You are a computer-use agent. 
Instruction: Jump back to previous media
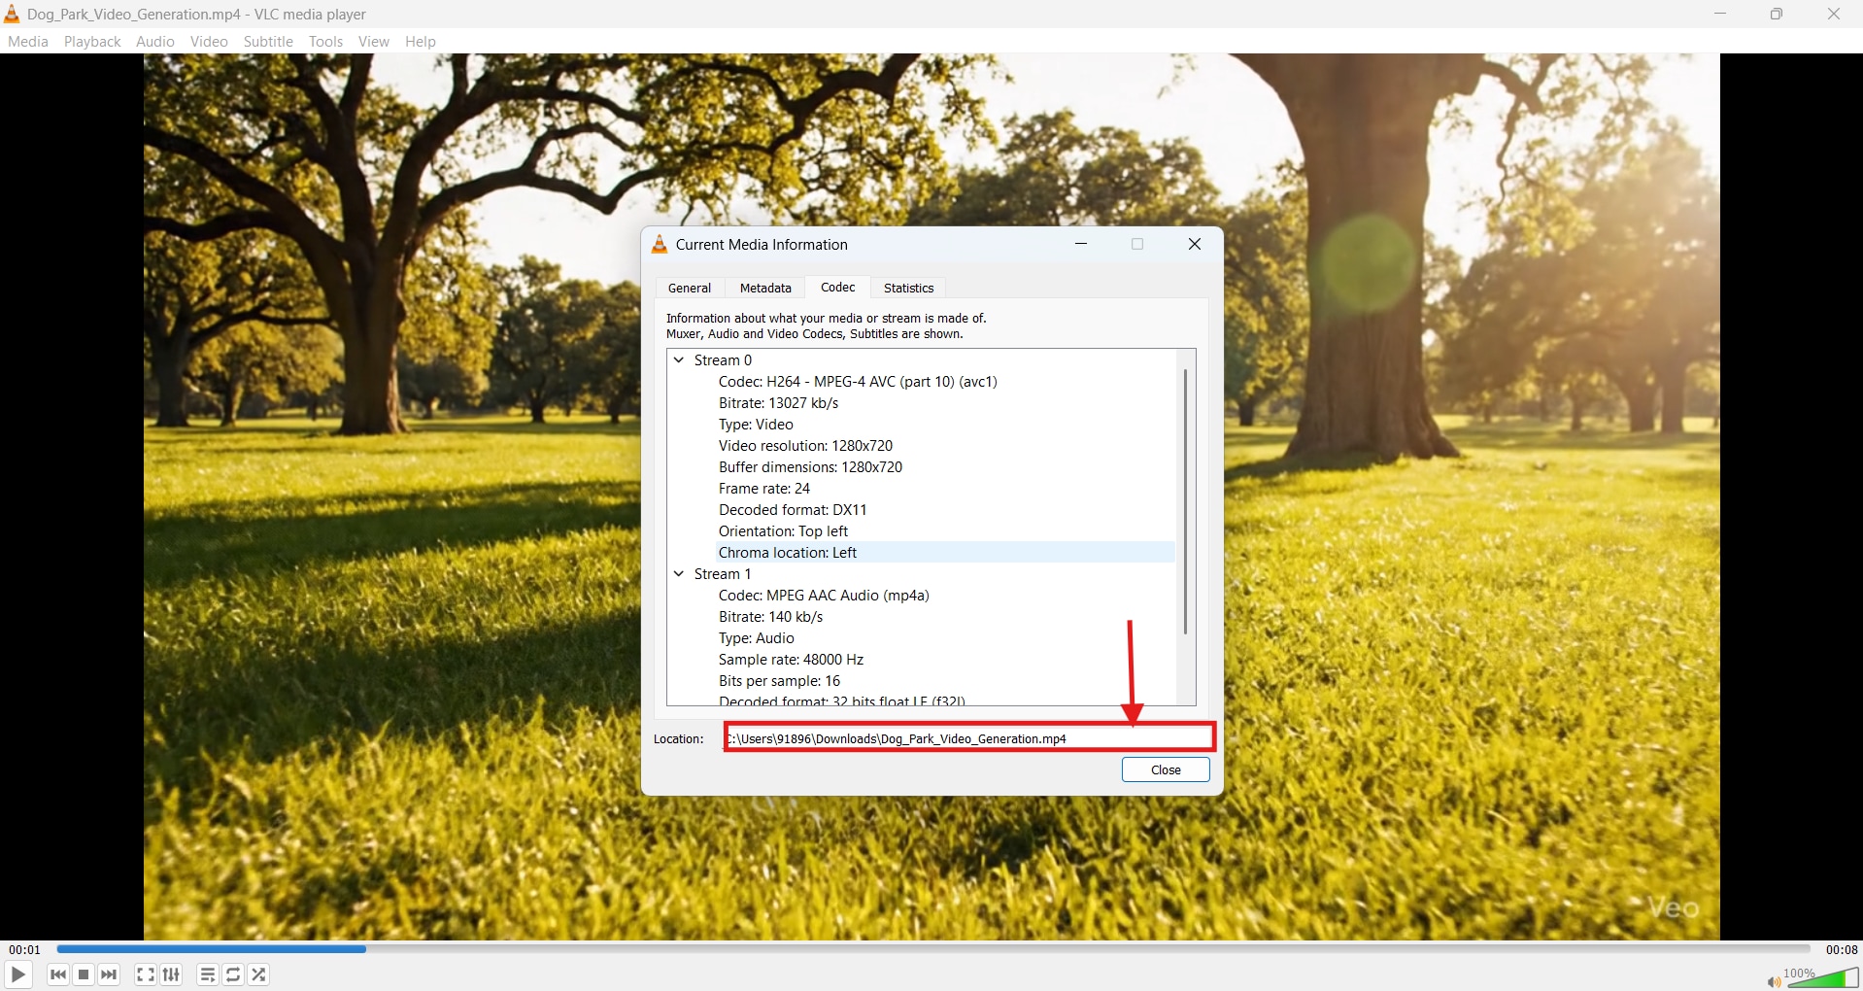point(58,974)
